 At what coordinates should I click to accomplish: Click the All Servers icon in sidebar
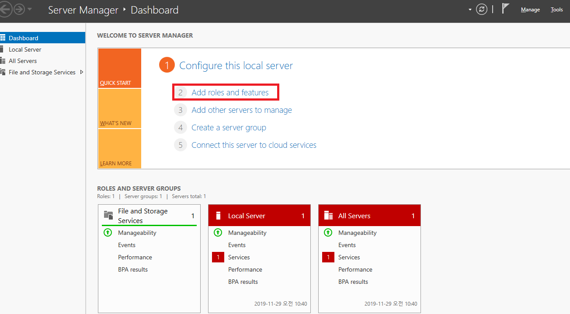point(3,61)
